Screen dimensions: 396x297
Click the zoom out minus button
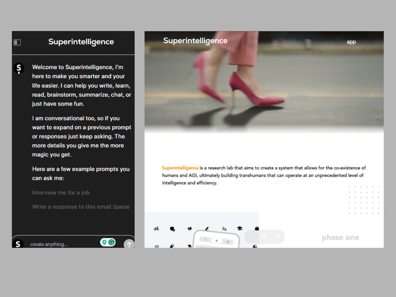(252, 237)
